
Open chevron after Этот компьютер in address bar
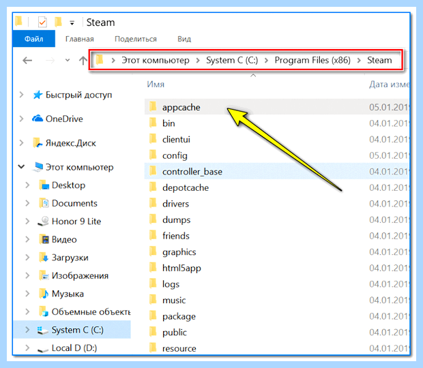(x=198, y=61)
